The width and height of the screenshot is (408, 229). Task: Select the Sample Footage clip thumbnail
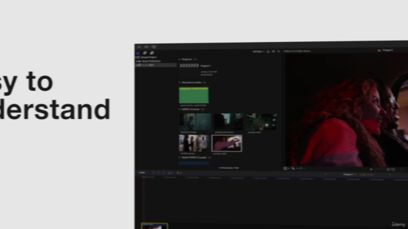[195, 121]
